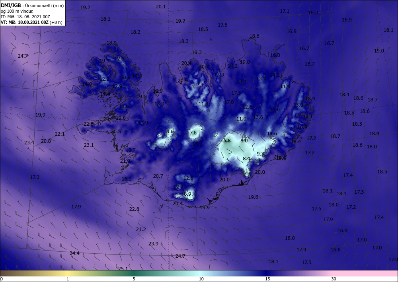Click the colorbar tick label 15

(267, 279)
